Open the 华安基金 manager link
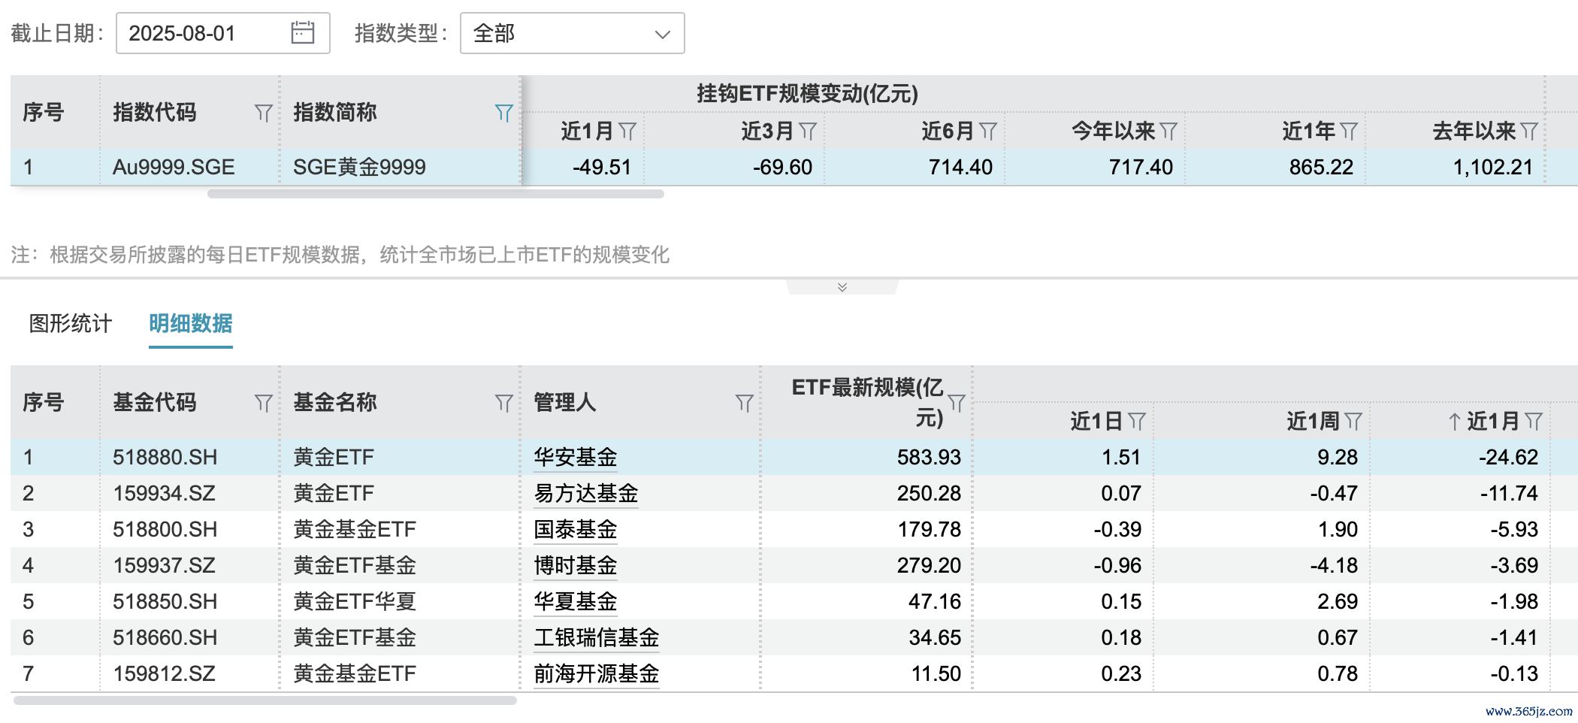This screenshot has width=1578, height=723. (576, 457)
